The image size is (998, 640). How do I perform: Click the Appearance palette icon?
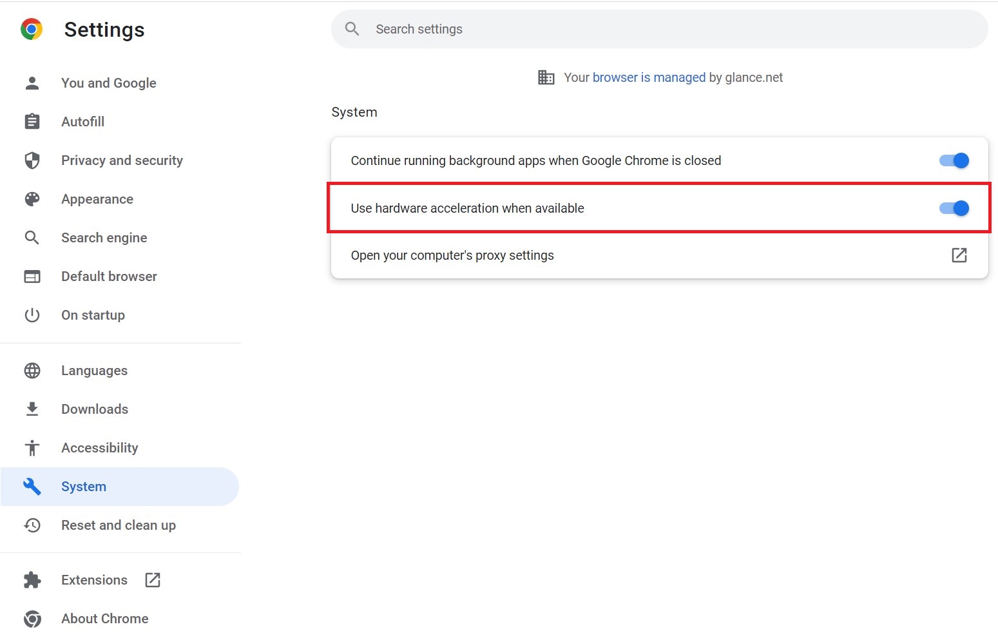(32, 199)
